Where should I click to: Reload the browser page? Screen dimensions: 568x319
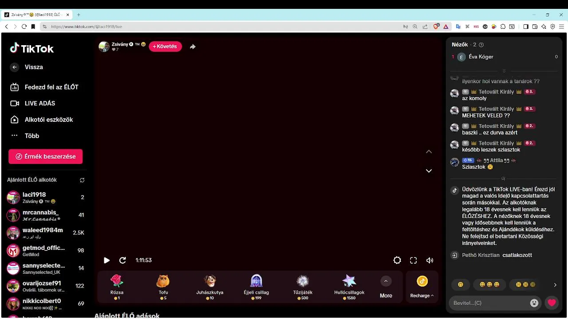click(x=24, y=27)
